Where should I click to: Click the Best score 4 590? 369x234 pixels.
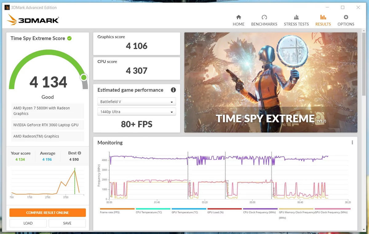point(74,159)
